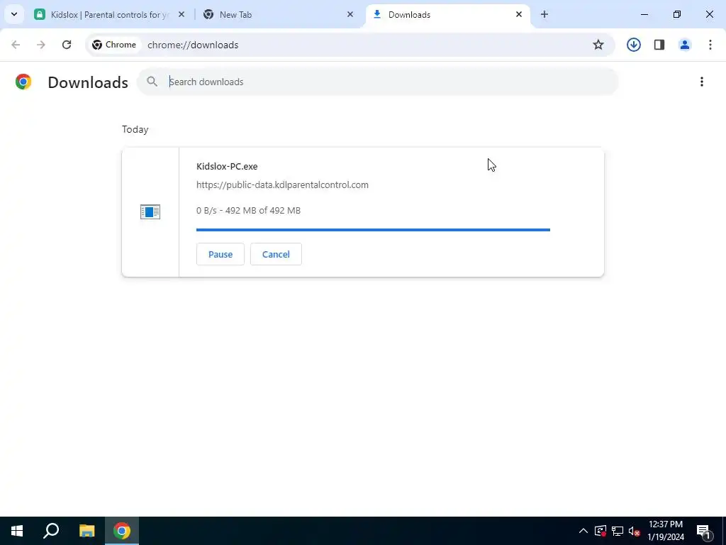The height and width of the screenshot is (545, 726).
Task: Open the Windows Start menu
Action: [17, 531]
